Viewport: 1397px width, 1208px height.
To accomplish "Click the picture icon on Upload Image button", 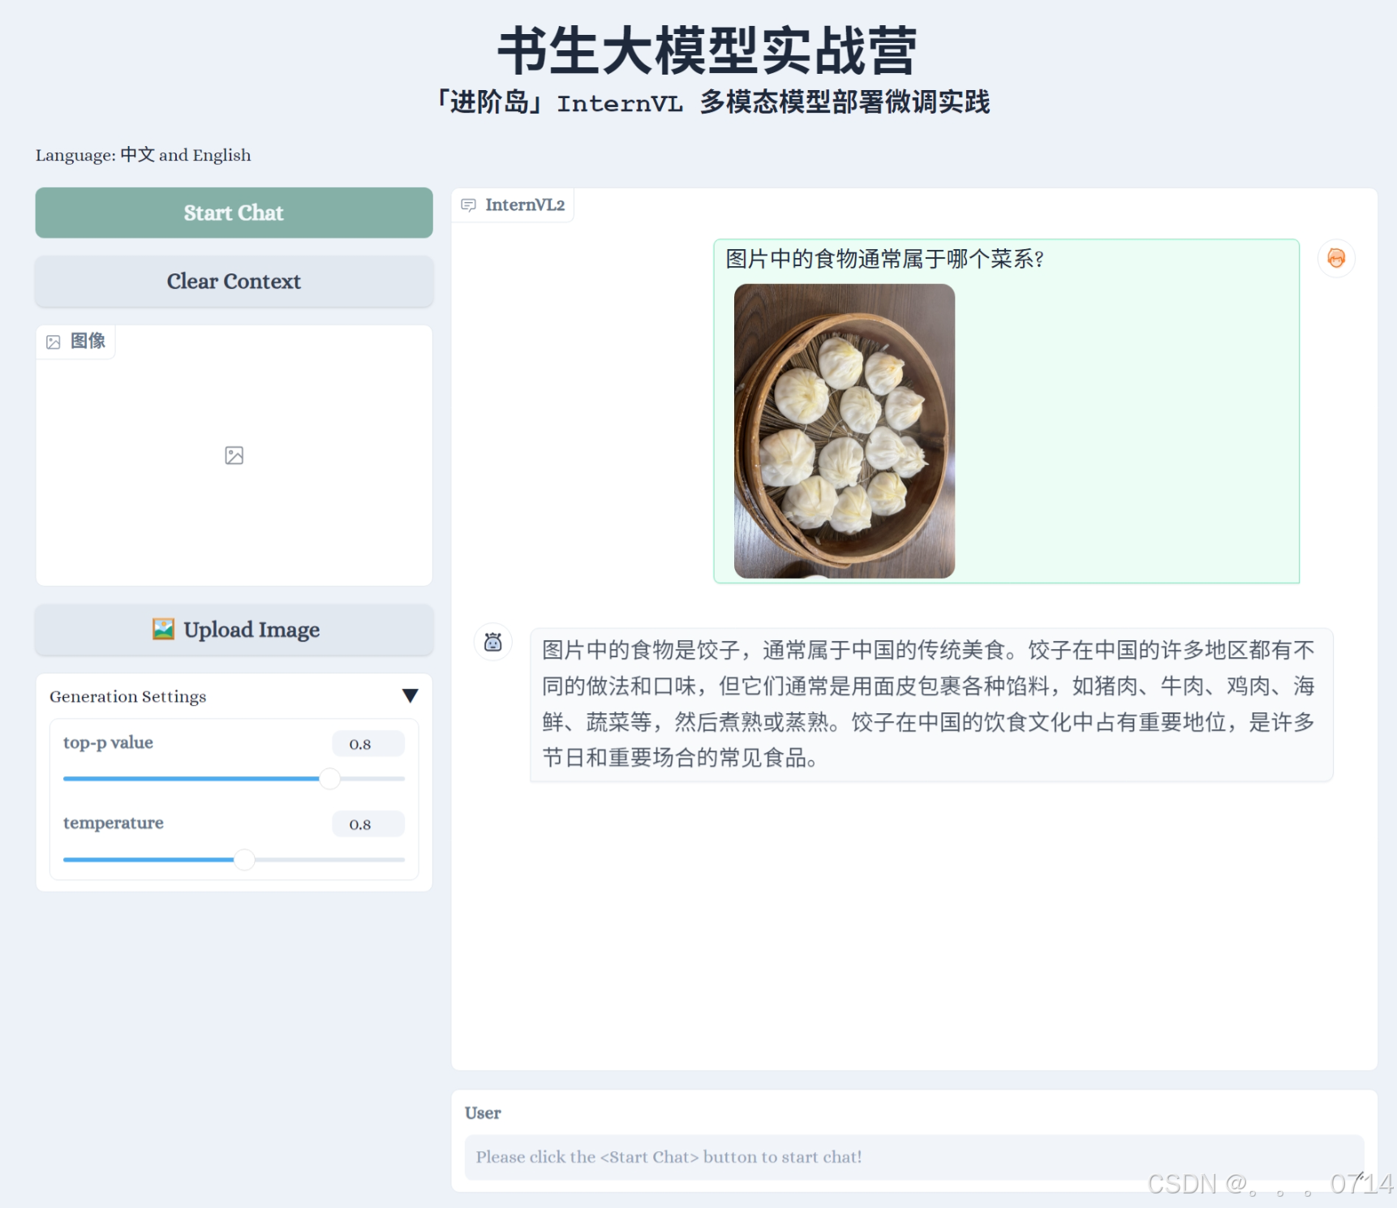I will tap(163, 627).
